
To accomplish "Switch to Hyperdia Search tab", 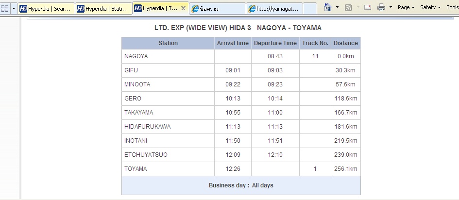I will 46,8.
